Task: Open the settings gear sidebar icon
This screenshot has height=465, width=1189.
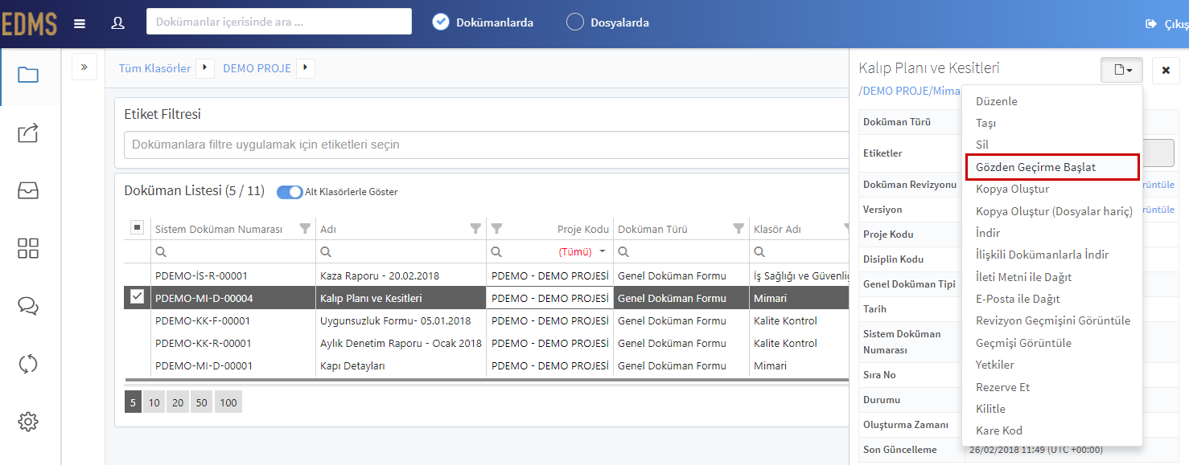Action: 28,422
